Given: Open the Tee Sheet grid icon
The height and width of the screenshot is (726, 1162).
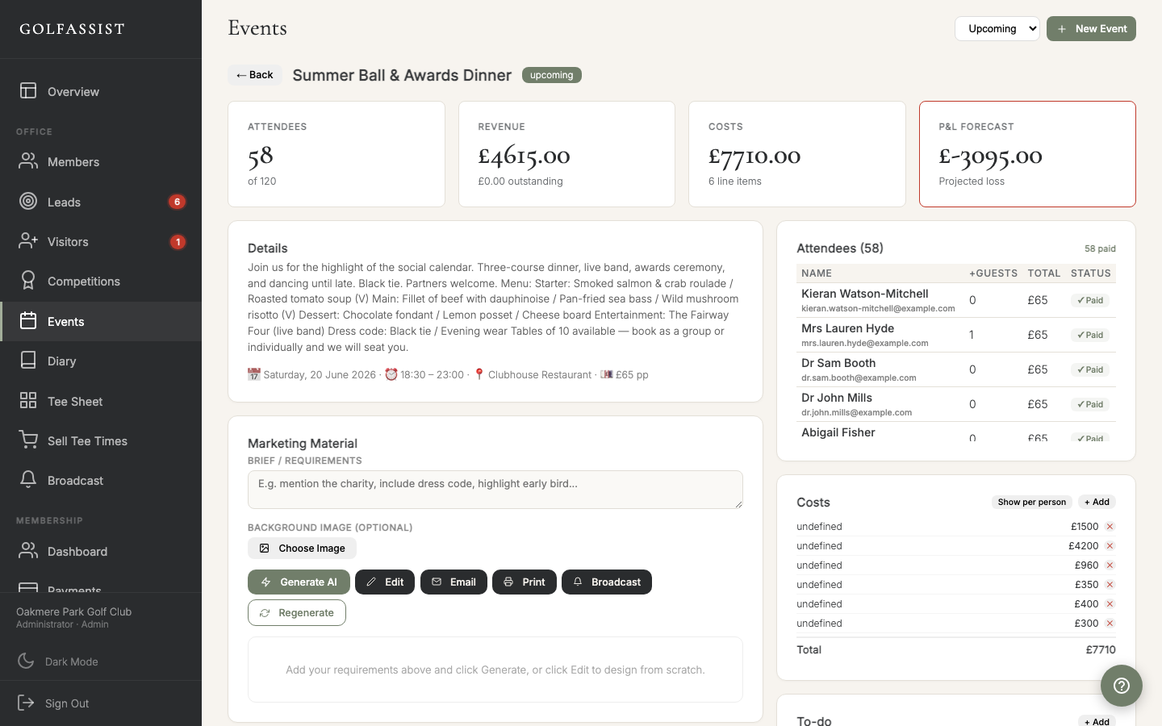Looking at the screenshot, I should [x=28, y=401].
